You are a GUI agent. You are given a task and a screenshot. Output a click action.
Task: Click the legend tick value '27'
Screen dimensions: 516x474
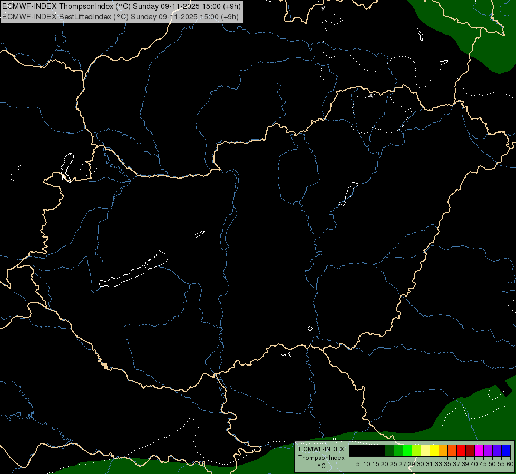403,464
